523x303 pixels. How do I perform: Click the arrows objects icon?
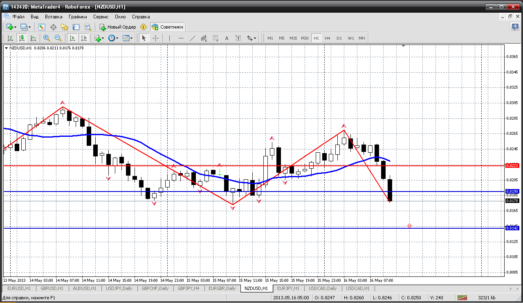(250, 38)
